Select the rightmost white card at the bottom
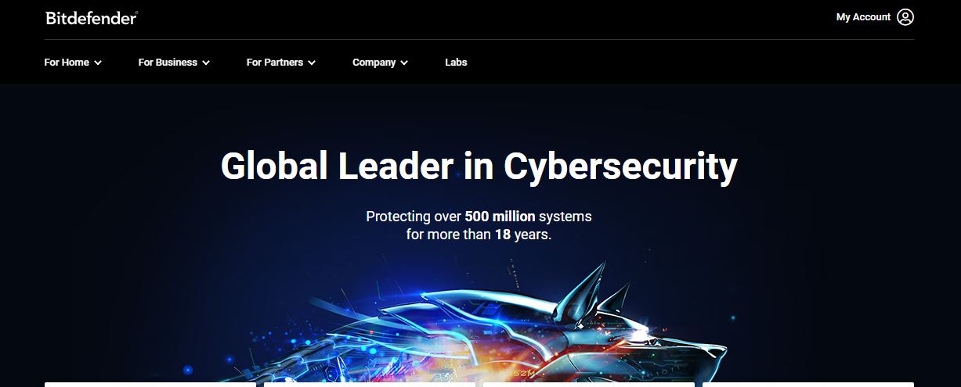Viewport: 961px width, 387px height. point(808,385)
